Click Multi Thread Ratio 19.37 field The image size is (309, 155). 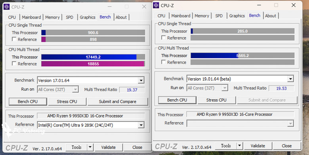tap(132, 90)
